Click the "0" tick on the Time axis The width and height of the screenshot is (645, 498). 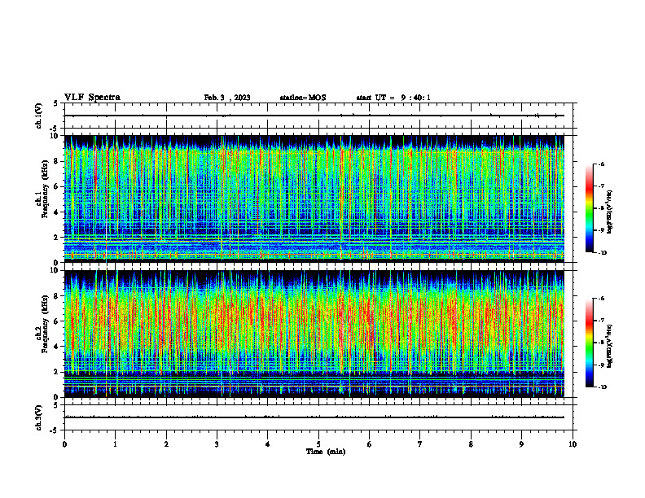pyautogui.click(x=64, y=444)
